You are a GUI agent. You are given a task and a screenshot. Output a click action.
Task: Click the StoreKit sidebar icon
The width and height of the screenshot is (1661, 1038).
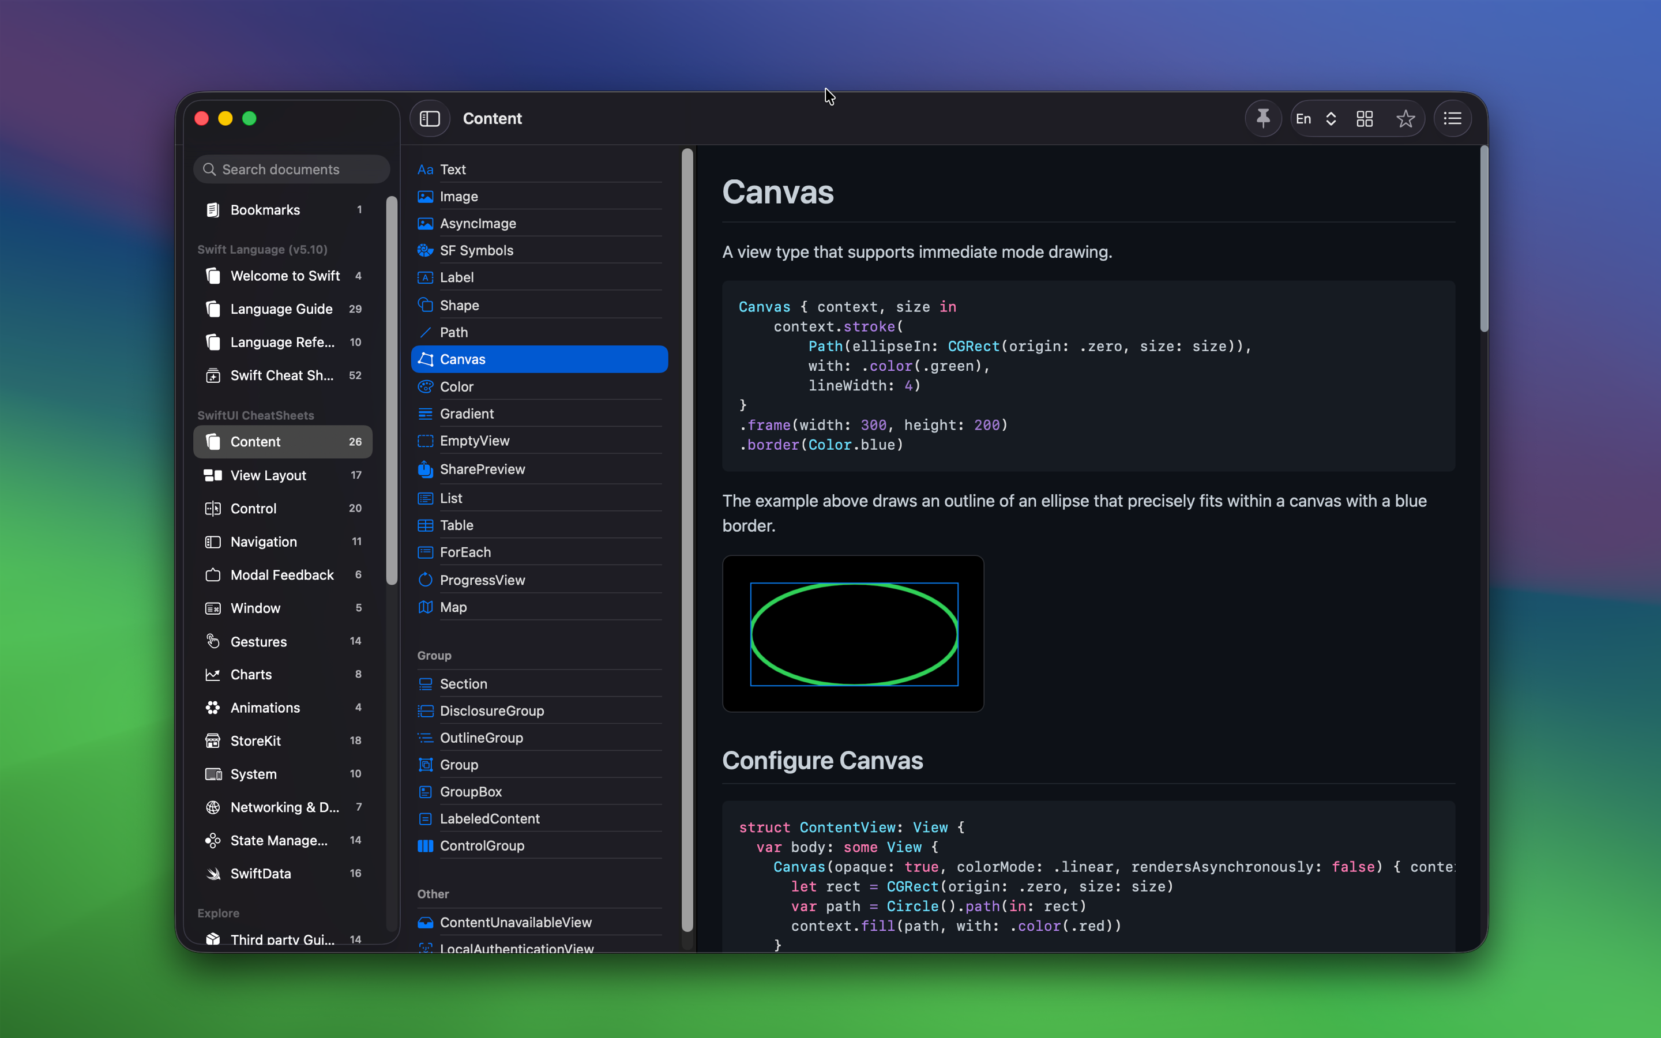click(213, 741)
